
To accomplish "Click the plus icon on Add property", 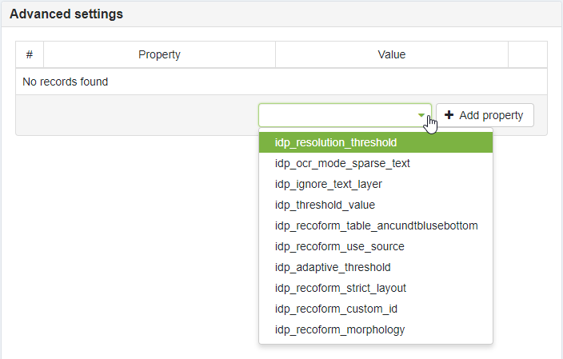I will click(449, 115).
